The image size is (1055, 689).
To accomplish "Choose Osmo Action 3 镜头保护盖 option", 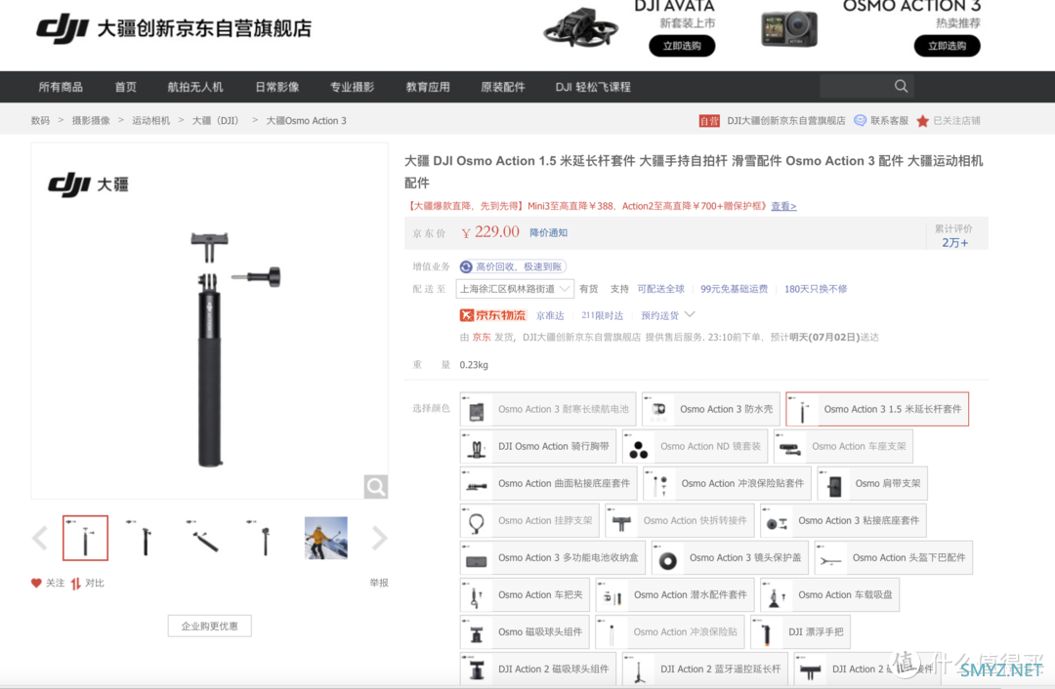I will pyautogui.click(x=730, y=557).
